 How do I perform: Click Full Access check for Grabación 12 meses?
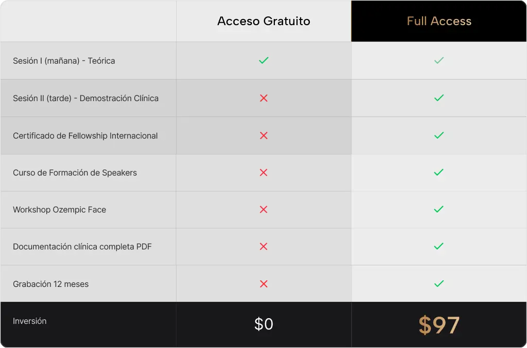(438, 284)
